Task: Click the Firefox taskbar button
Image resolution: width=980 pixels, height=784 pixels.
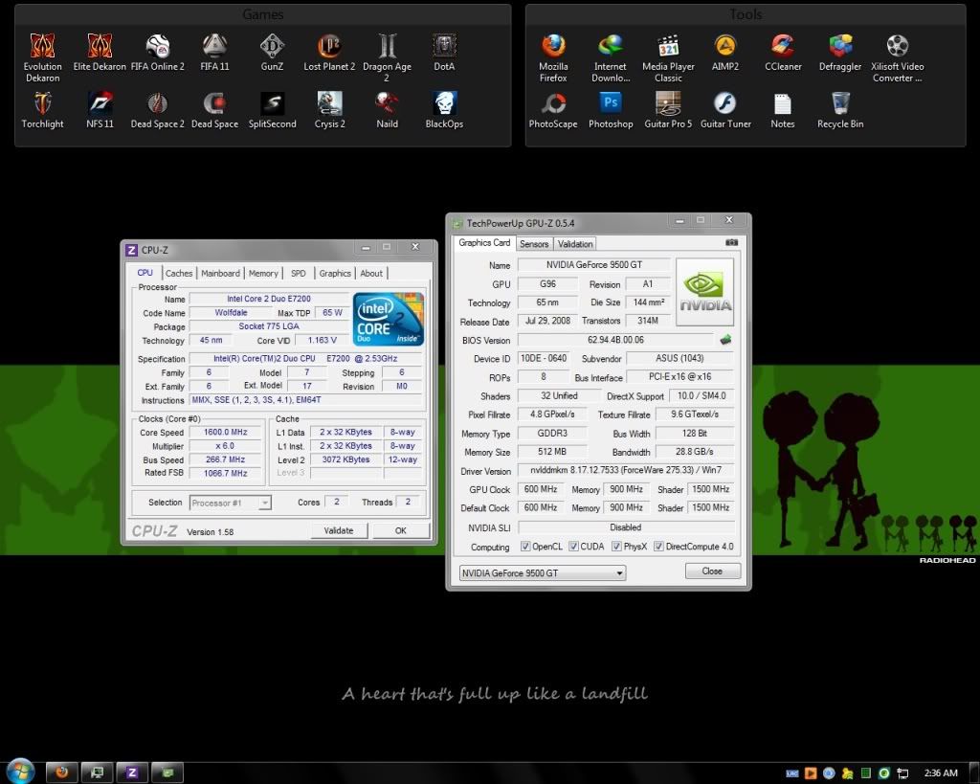Action: (x=61, y=773)
